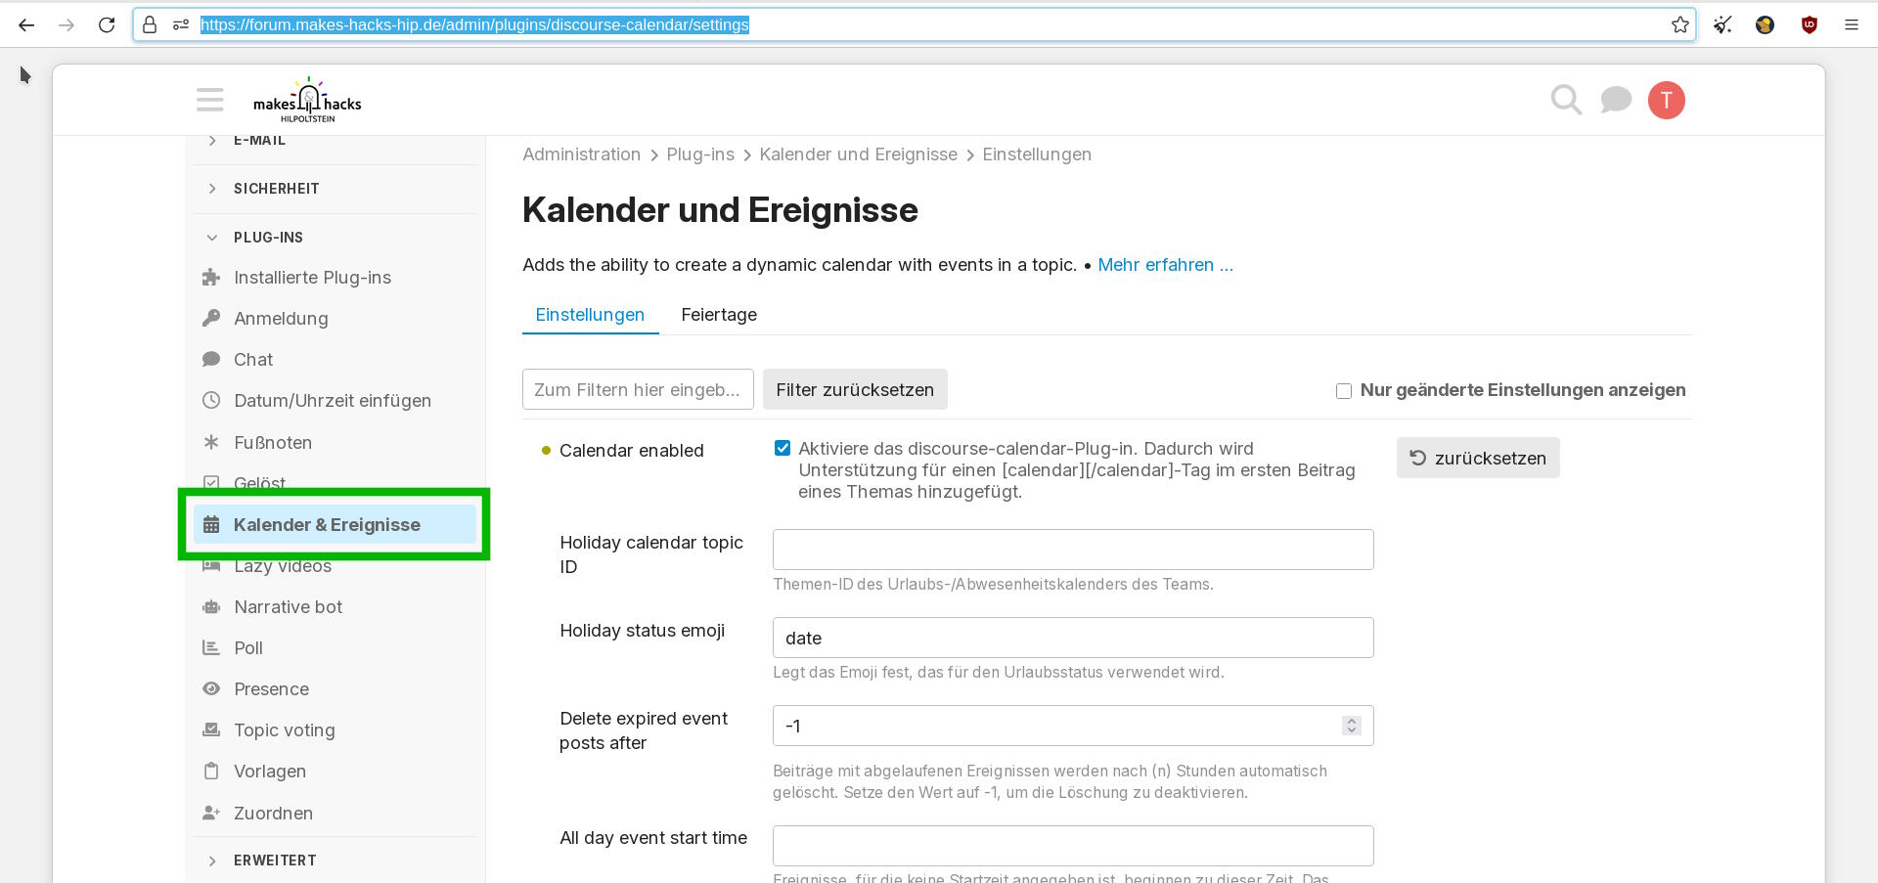Select the Einstellungen tab

(590, 315)
